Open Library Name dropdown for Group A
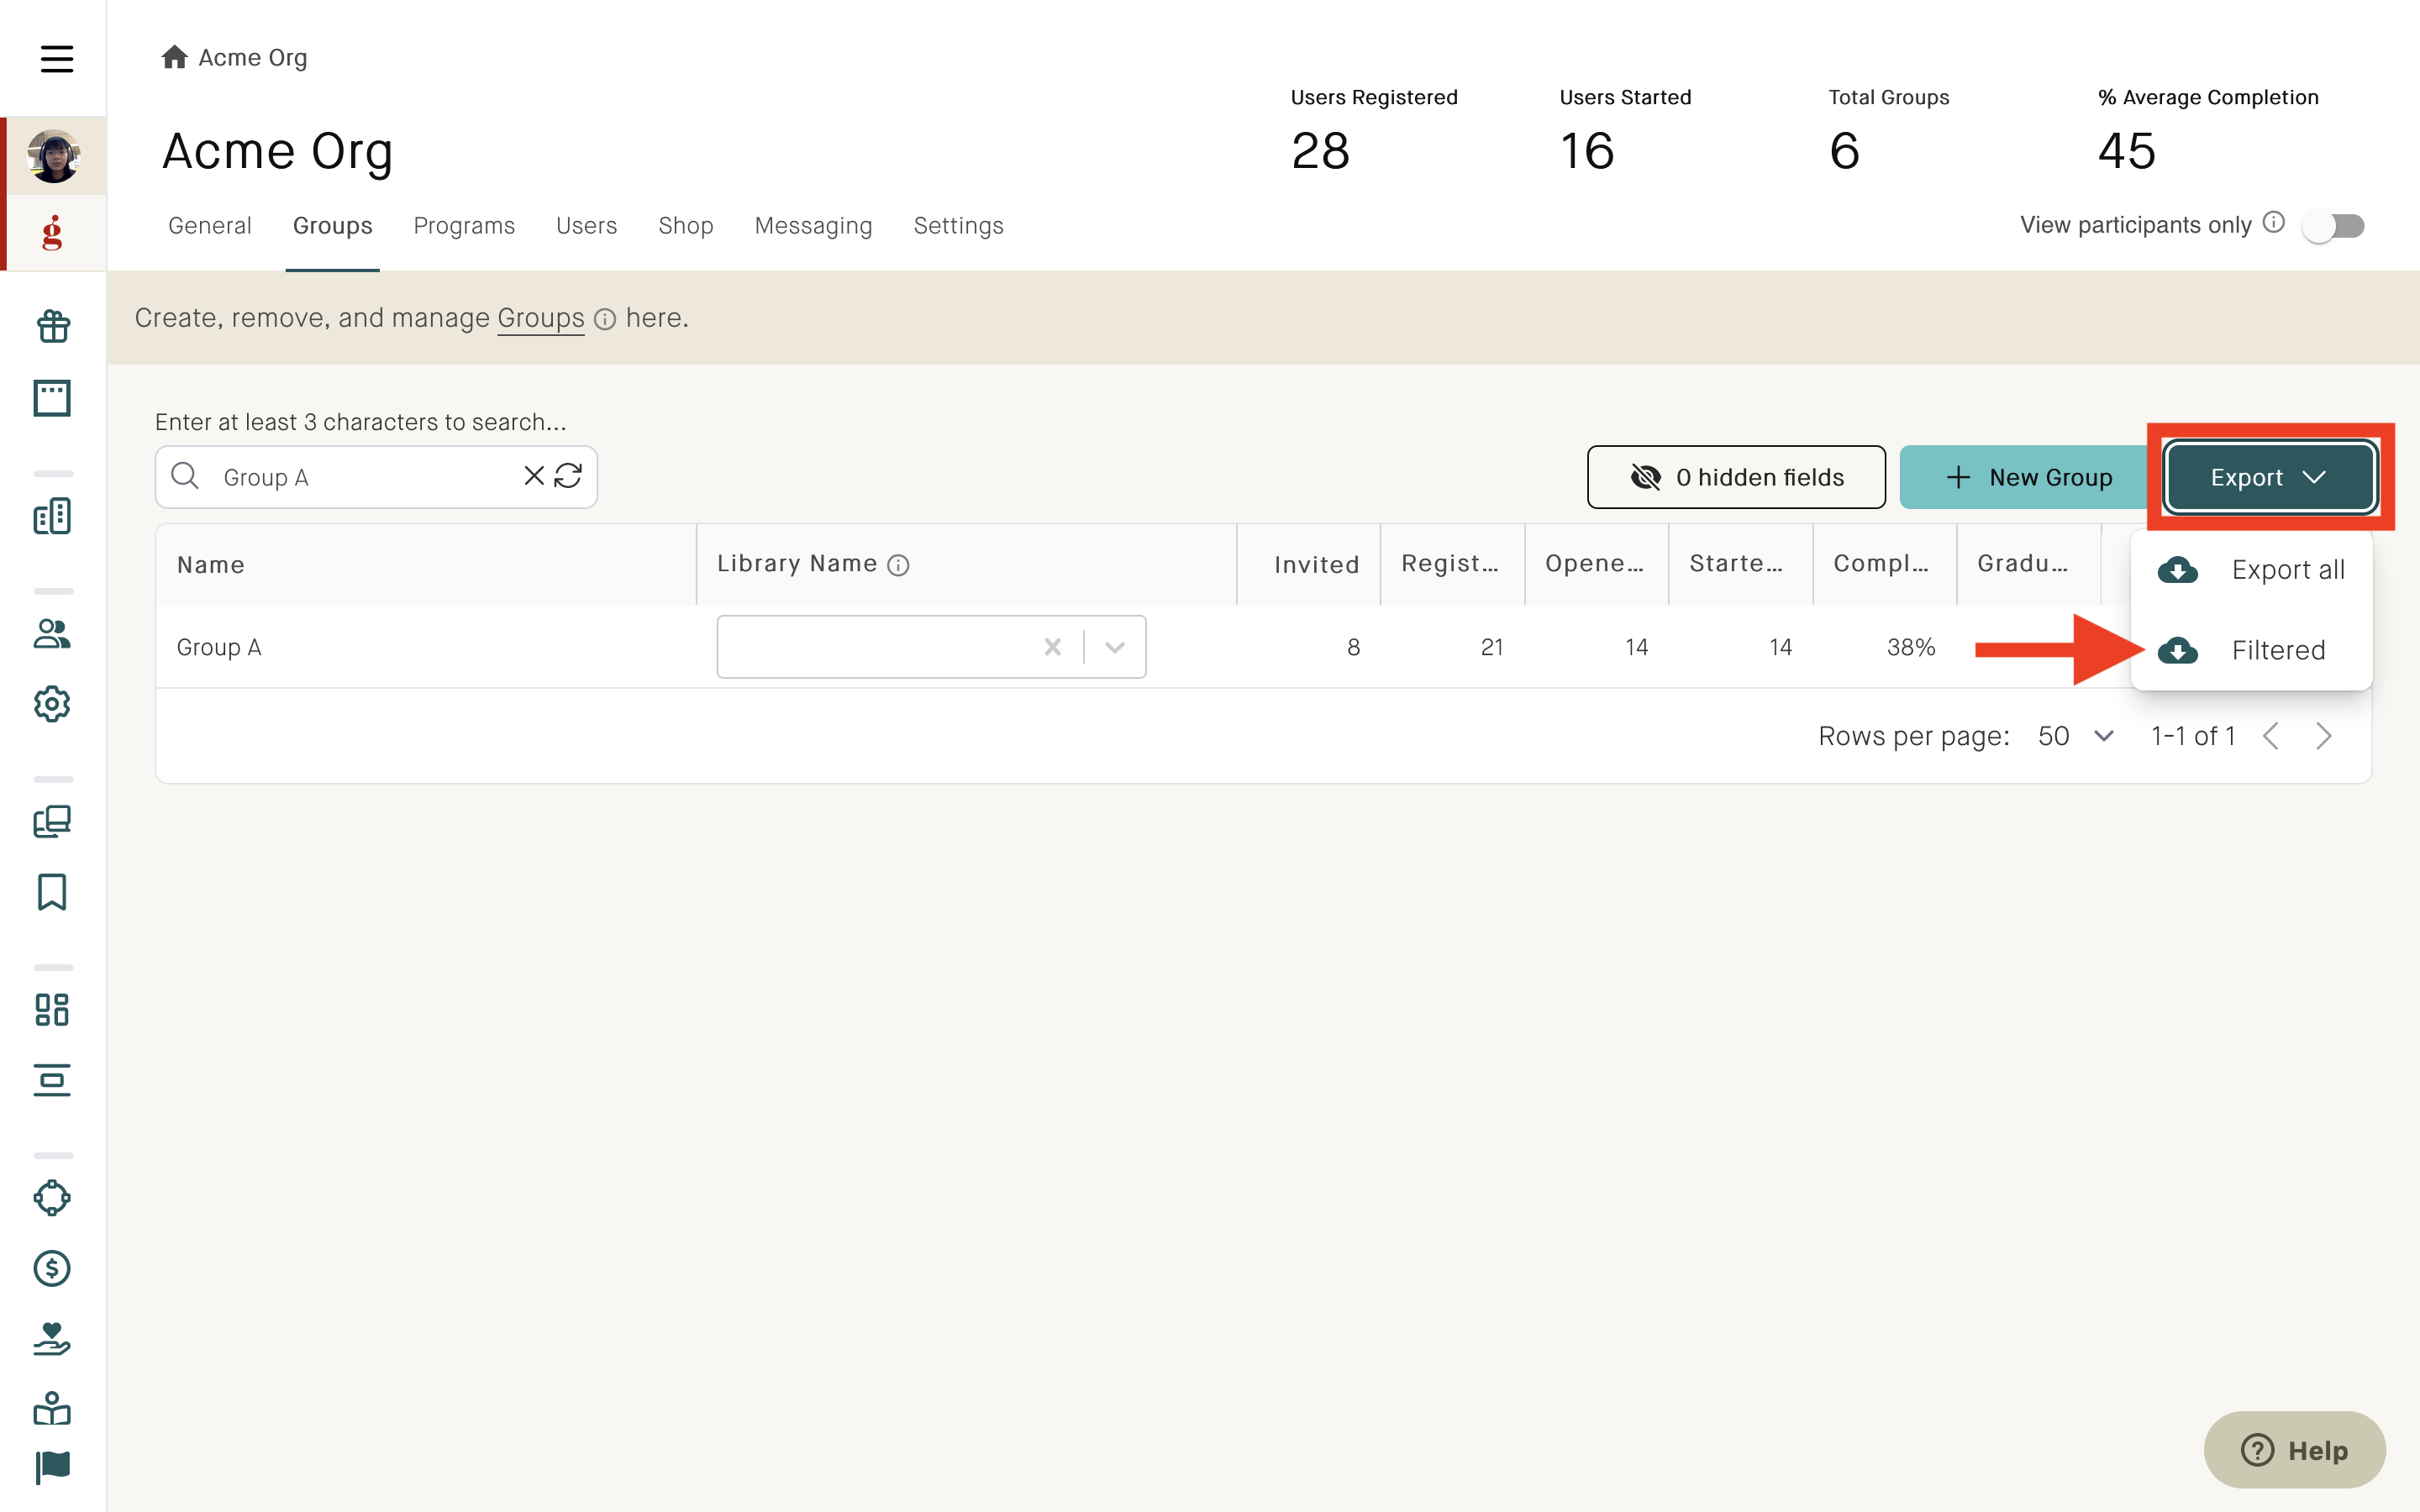 coord(1114,647)
